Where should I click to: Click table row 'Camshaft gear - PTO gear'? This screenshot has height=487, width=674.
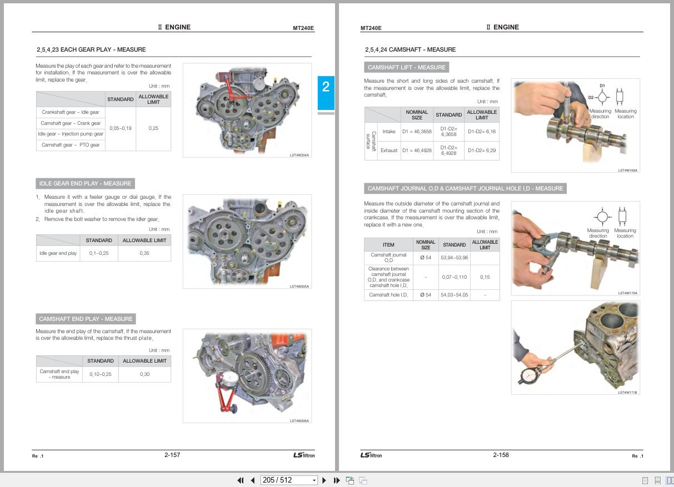point(71,145)
